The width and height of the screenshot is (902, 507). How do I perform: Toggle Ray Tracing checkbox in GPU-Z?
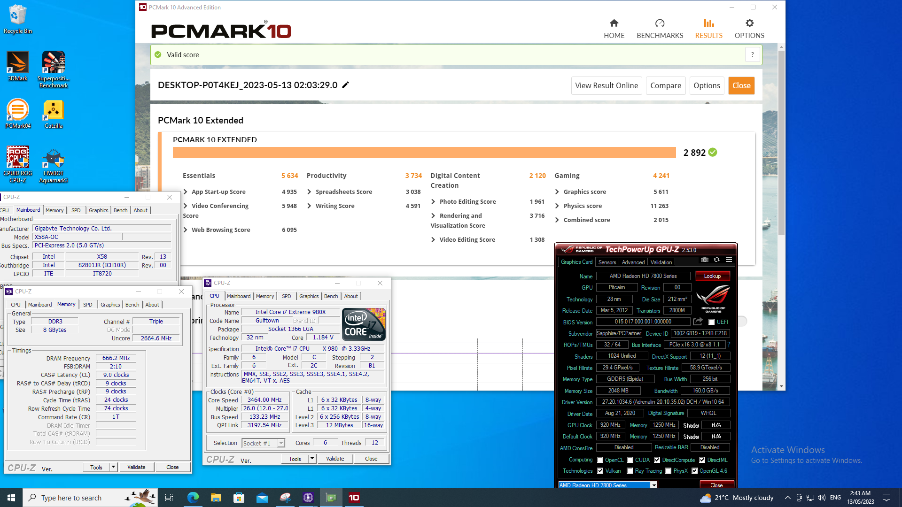click(x=630, y=471)
